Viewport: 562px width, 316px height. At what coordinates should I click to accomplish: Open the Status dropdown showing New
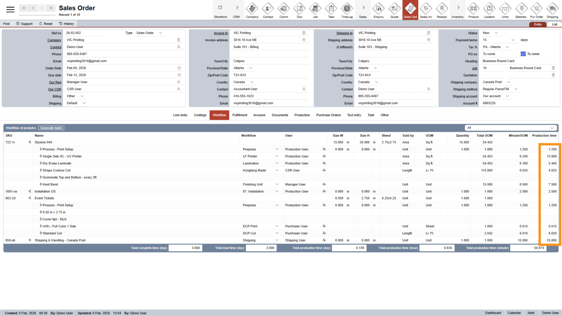(496, 33)
